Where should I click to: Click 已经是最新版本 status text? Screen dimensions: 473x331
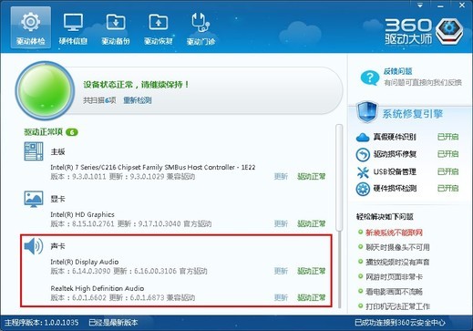(x=113, y=323)
